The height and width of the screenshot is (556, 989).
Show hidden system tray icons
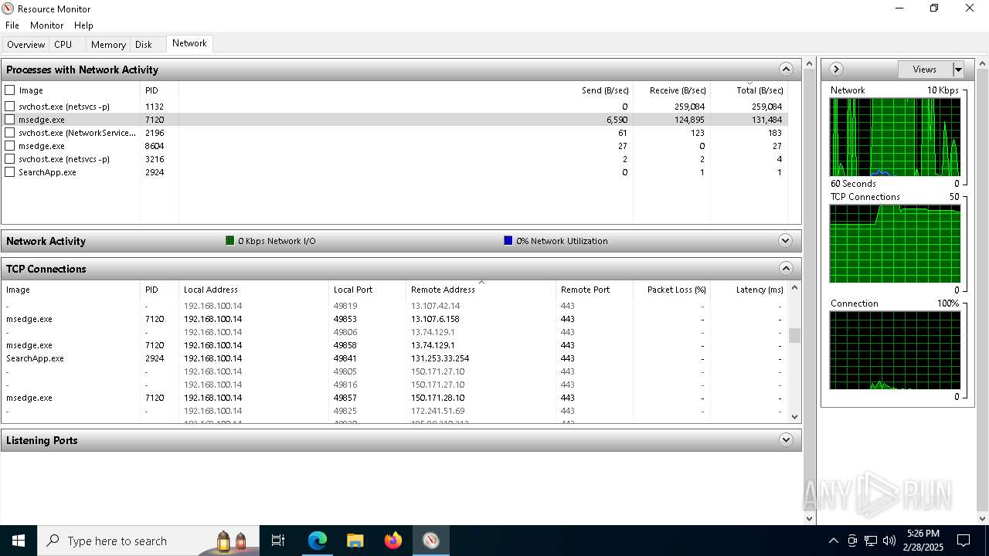pos(833,541)
